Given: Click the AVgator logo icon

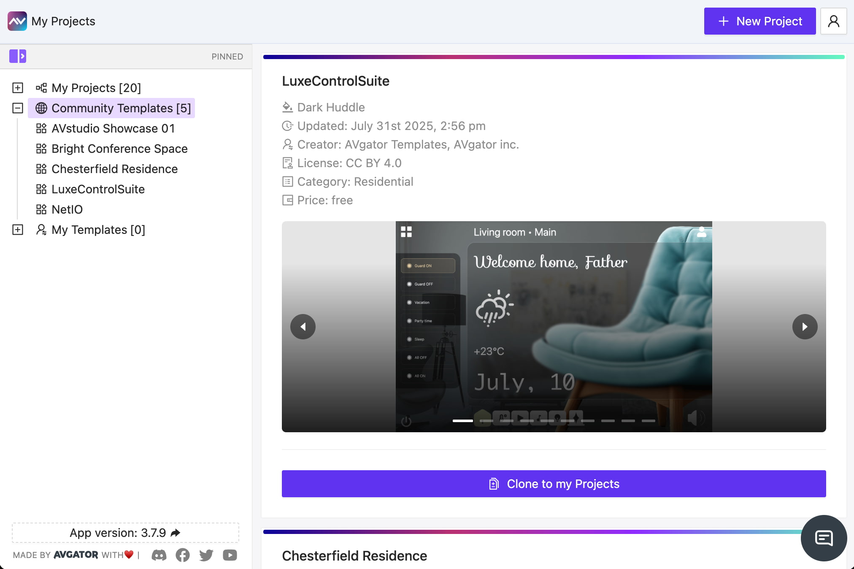Looking at the screenshot, I should 17,21.
